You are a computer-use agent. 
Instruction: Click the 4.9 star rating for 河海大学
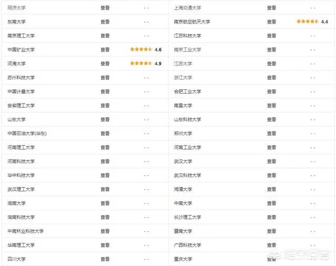tap(141, 64)
